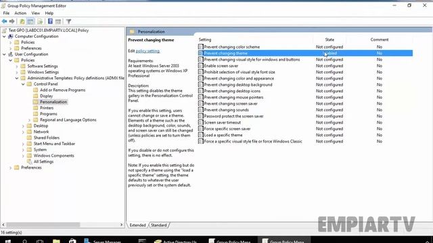This screenshot has width=433, height=243.
Task: Open Windows Start button on taskbar
Action: coord(8,241)
